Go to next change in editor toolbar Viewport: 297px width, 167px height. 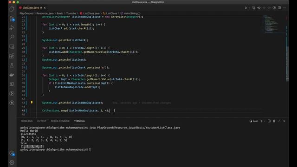[x=269, y=8]
